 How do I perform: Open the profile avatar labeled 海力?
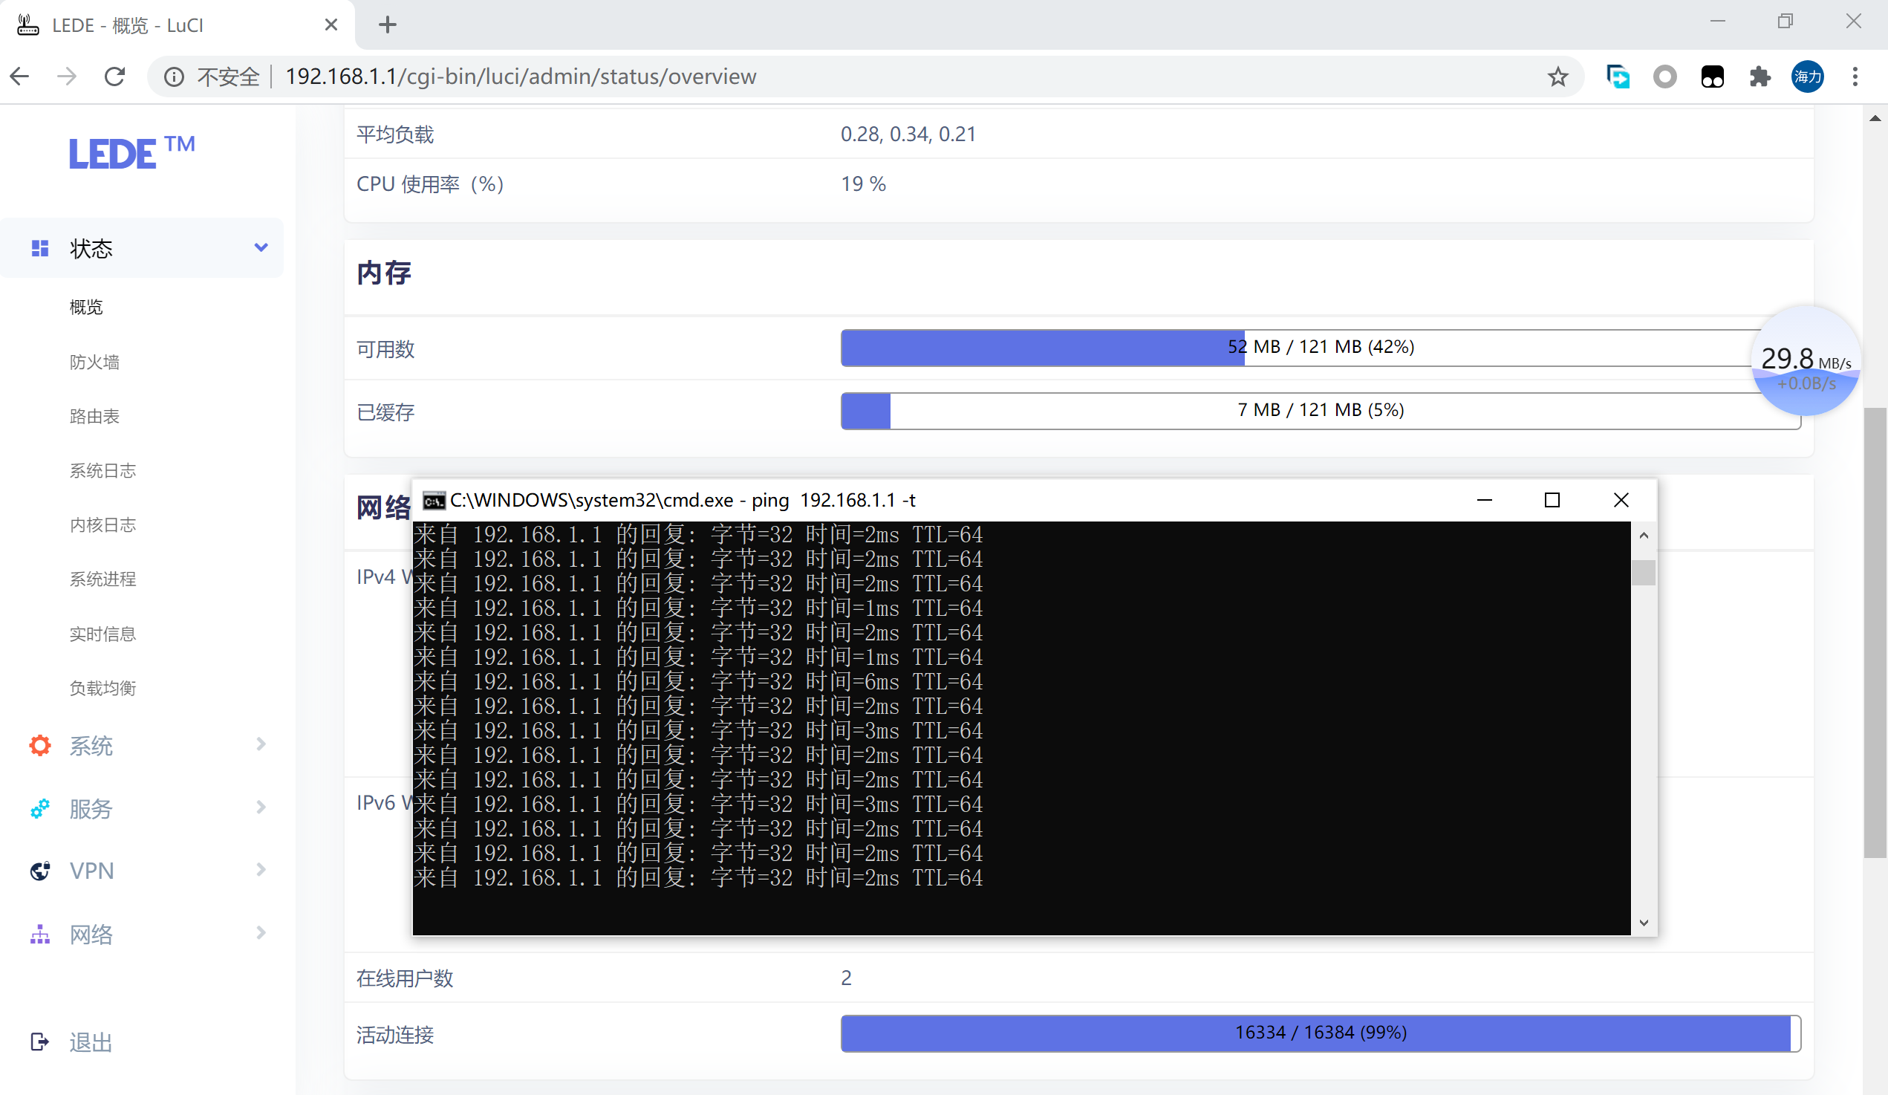click(1807, 77)
